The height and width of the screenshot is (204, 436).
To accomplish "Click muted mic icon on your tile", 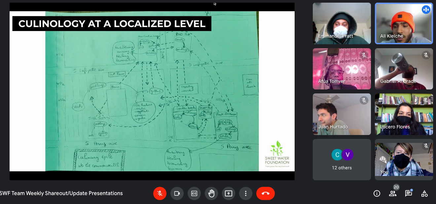I will pyautogui.click(x=426, y=146).
